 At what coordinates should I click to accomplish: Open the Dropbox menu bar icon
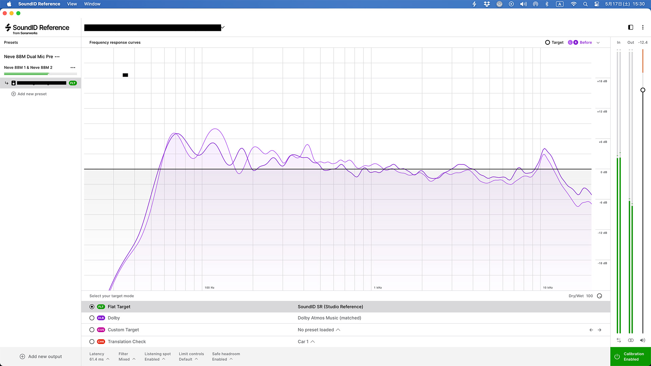487,4
